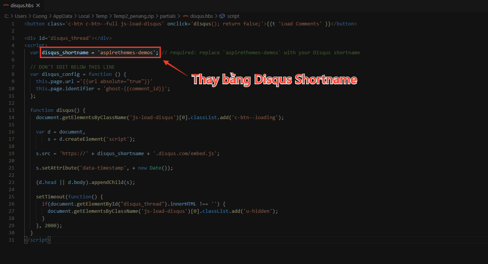Open the 'Users' breadcrumb segment

point(21,16)
